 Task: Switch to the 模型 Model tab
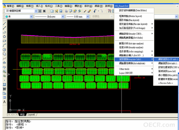tap(22, 114)
